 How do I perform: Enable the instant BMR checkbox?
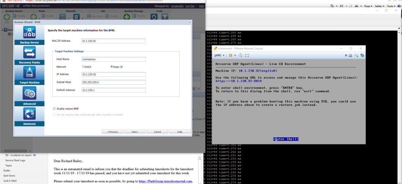pos(54,109)
